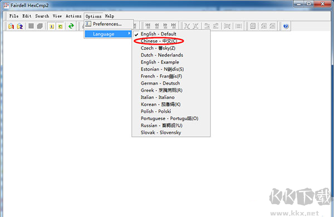Toggle the yellow 'C' view button

(x=60, y=26)
